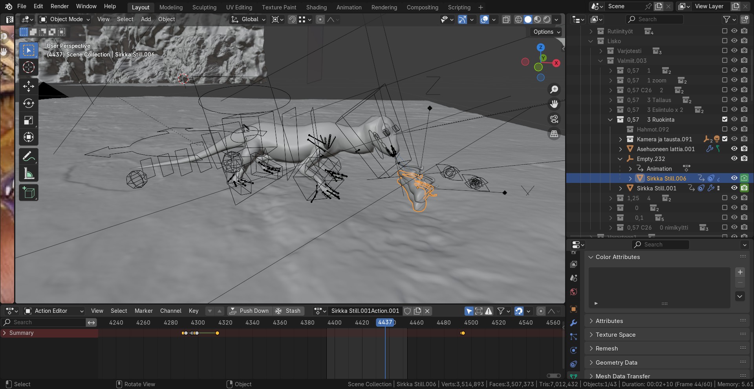
Task: Switch to the Sculpting workspace tab
Action: [204, 7]
